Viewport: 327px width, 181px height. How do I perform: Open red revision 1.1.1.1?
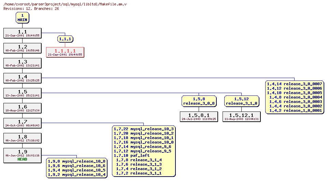(65, 52)
